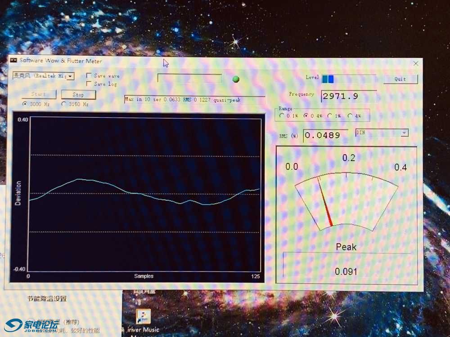Open the microphone input device dropdown
The image size is (450, 337).
click(71, 76)
